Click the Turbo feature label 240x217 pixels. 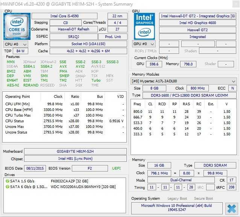pos(96,80)
